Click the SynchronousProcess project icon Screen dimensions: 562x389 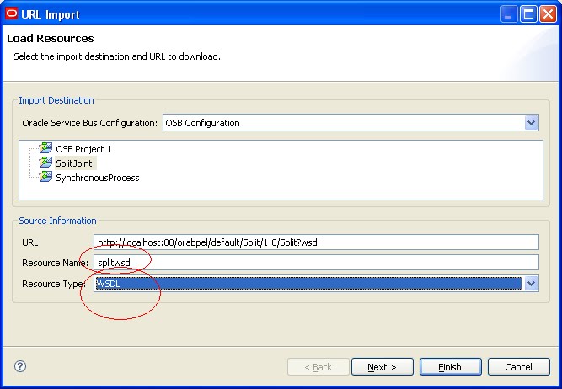coord(45,176)
